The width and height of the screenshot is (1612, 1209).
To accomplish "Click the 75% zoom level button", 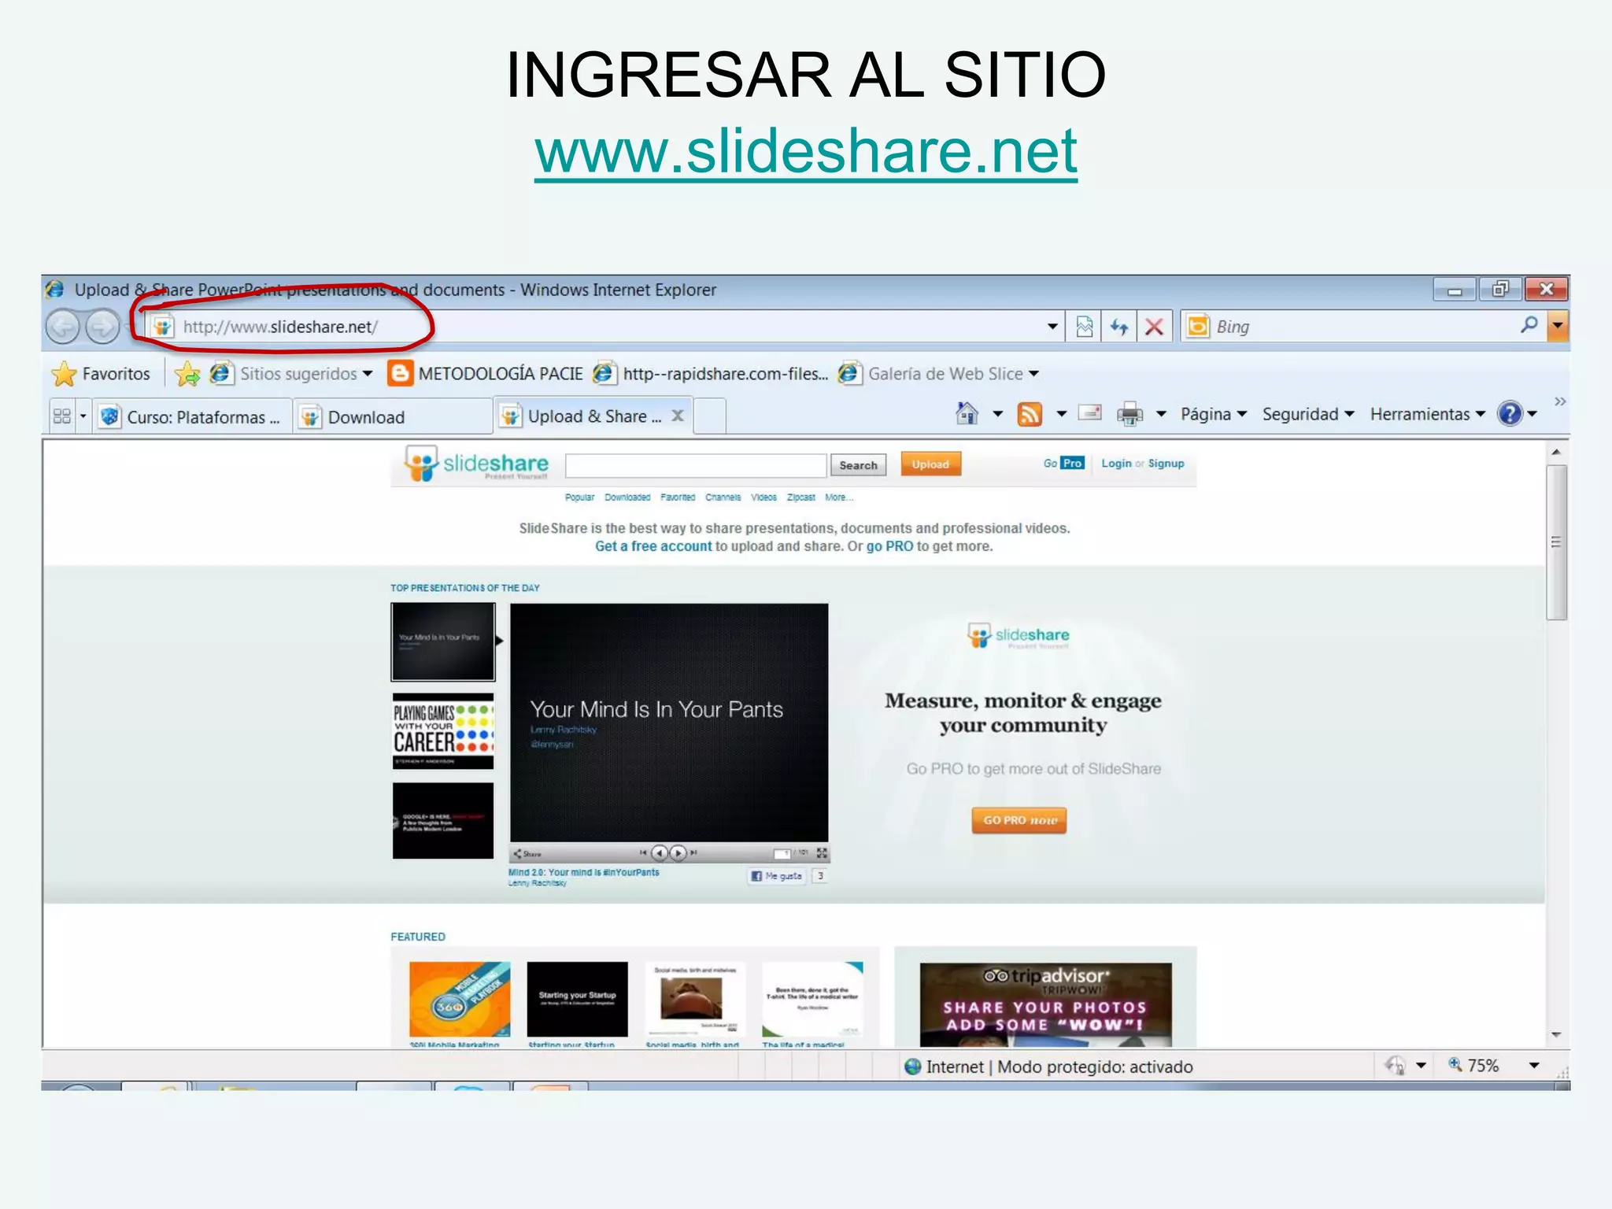I will (x=1473, y=1066).
